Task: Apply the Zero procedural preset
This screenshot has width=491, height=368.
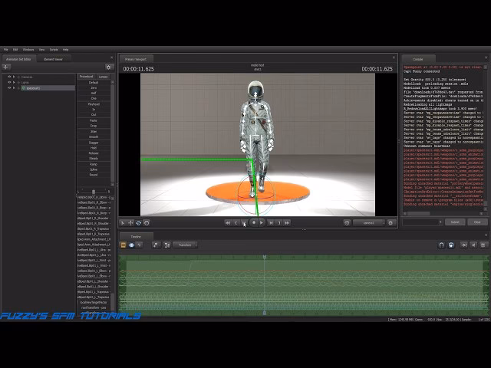Action: click(94, 88)
